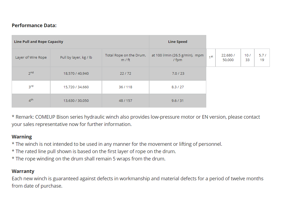Click the 8.3 / 27 line speed cell

click(177, 87)
